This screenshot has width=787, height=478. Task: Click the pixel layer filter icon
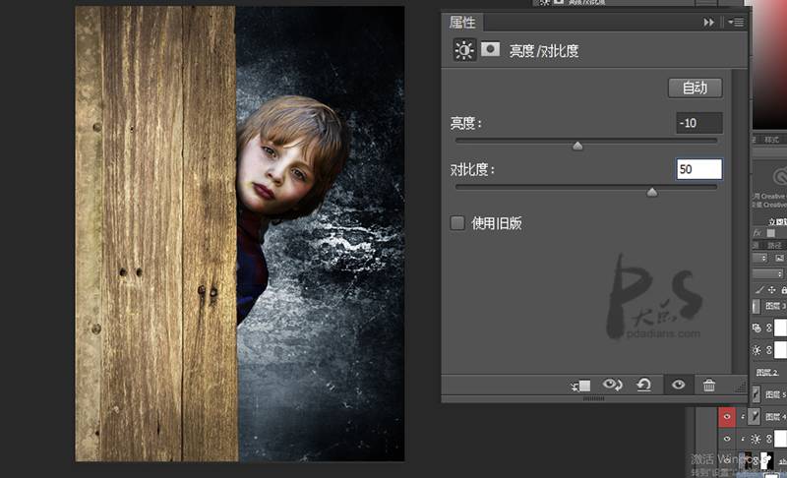click(779, 258)
